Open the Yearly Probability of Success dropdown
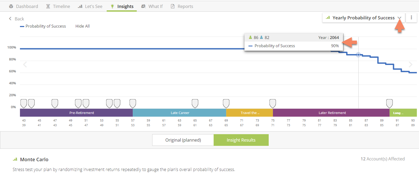 pyautogui.click(x=363, y=18)
